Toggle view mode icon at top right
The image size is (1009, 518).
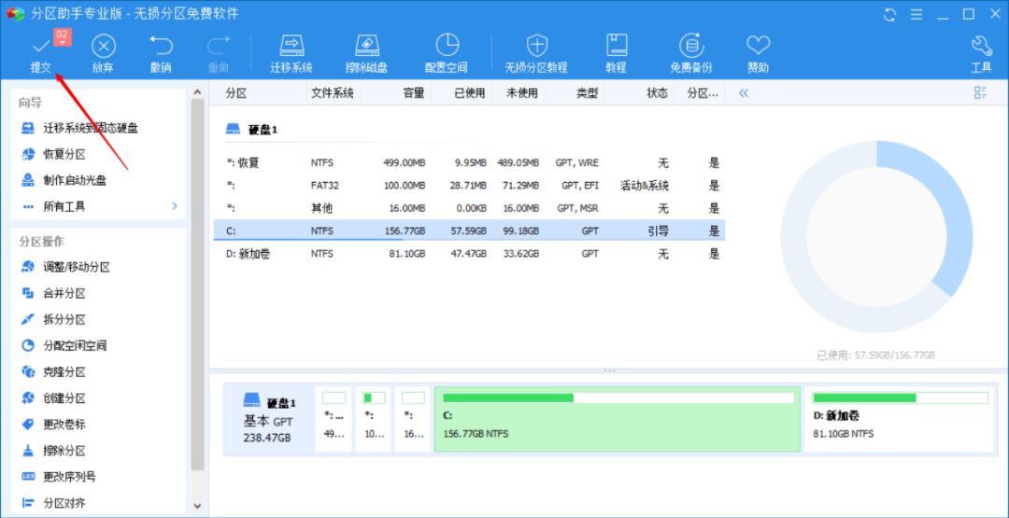980,92
